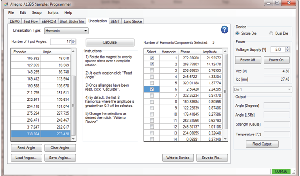
Task: Switch to the Test Flow tab
Action: [x=30, y=21]
